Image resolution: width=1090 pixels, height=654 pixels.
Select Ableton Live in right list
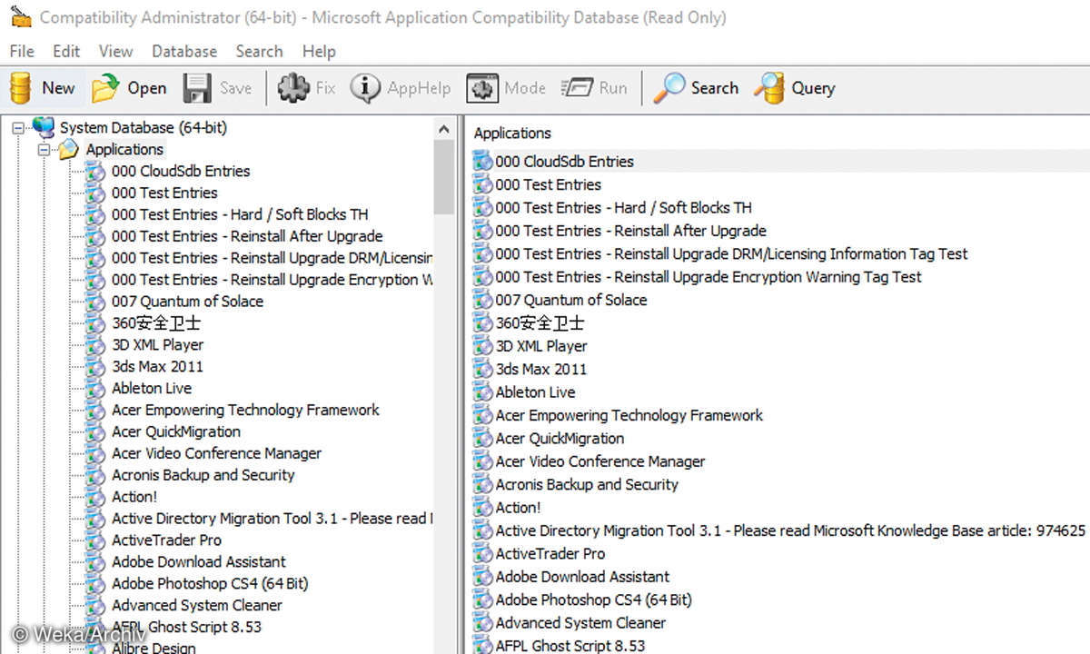pyautogui.click(x=535, y=392)
